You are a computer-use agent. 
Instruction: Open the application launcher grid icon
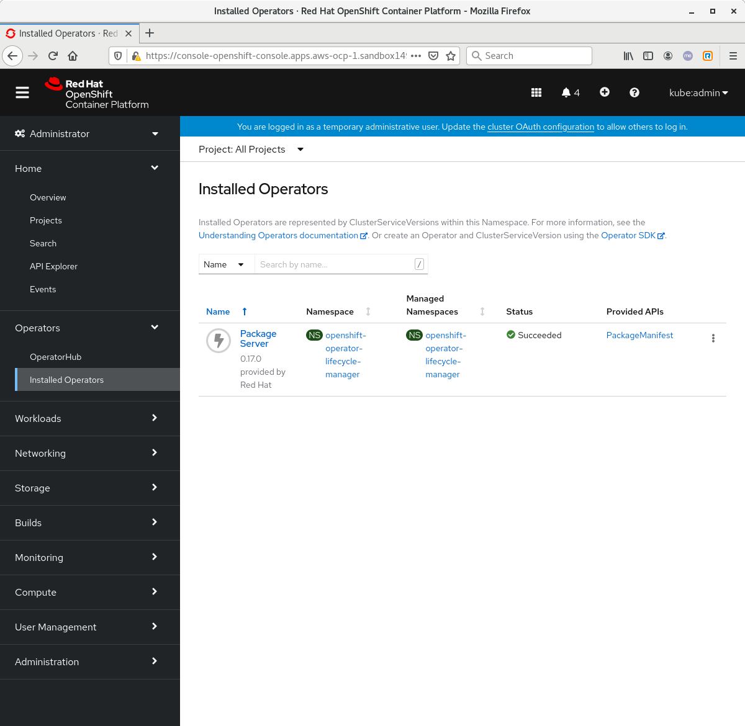point(536,92)
